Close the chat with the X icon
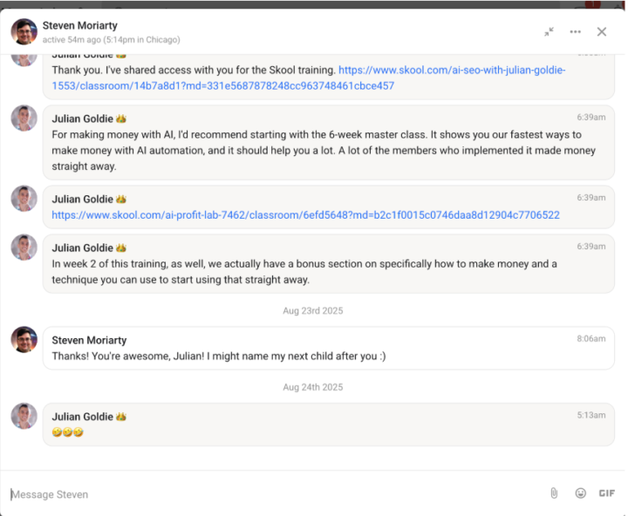The width and height of the screenshot is (628, 516). click(x=601, y=31)
